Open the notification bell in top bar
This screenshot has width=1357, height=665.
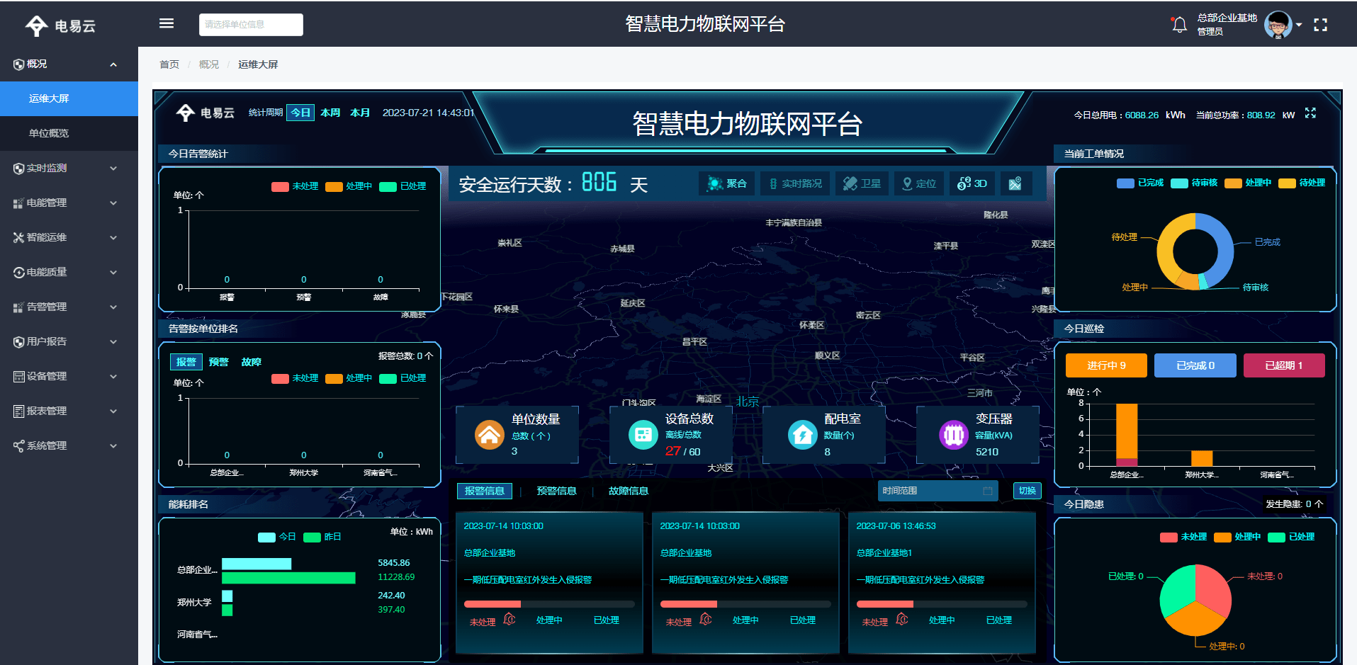click(x=1178, y=23)
